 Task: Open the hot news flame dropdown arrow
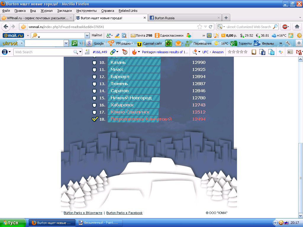pyautogui.click(x=139, y=52)
